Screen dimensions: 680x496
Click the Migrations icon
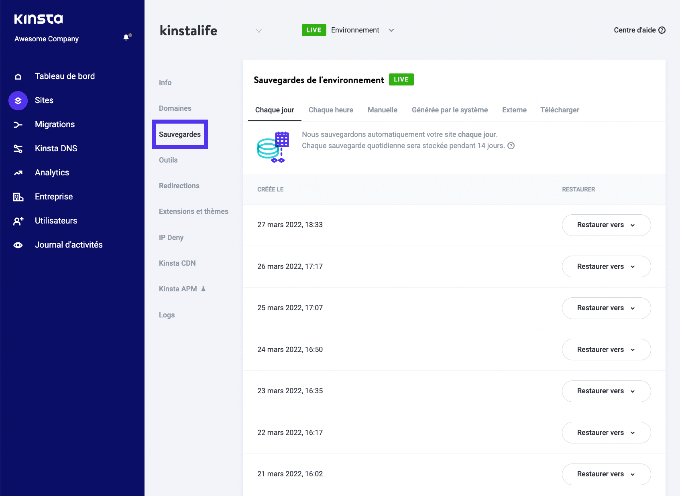coord(18,124)
